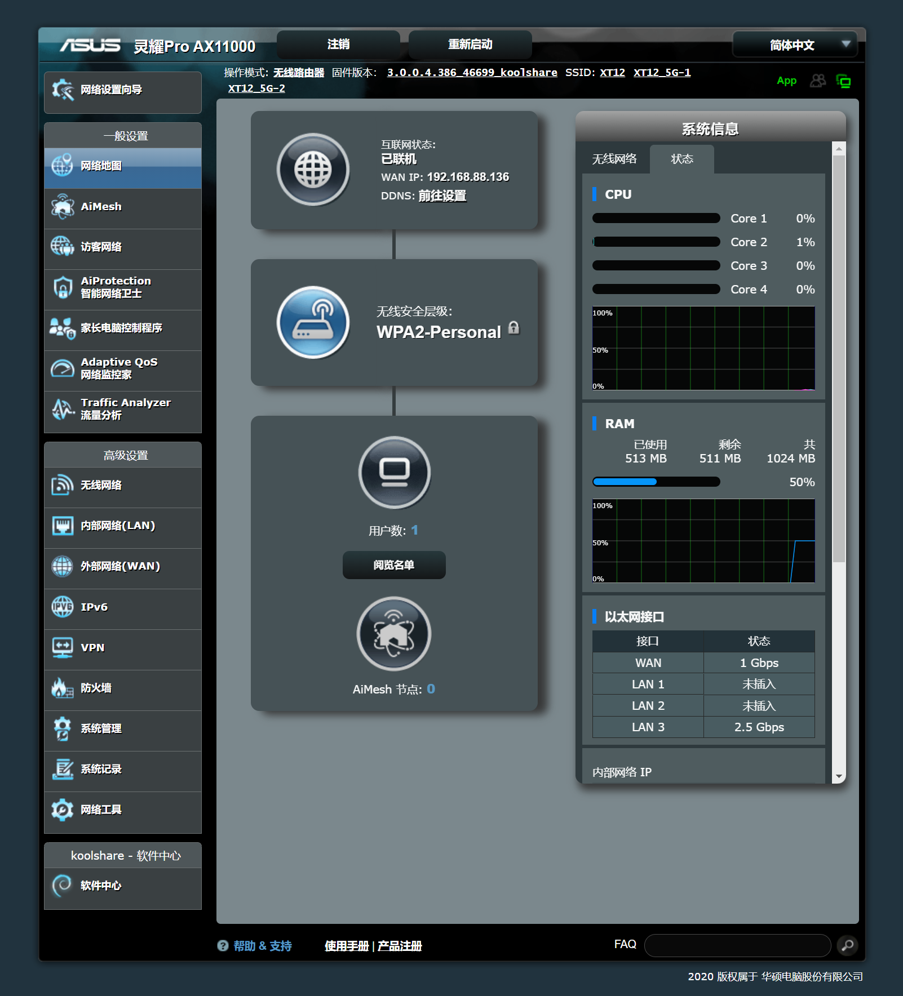The height and width of the screenshot is (996, 903).
Task: Click the FAQ search input field
Action: 737,945
